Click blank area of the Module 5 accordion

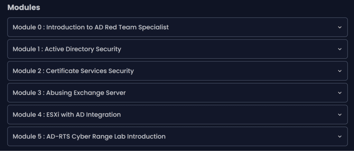(252, 136)
